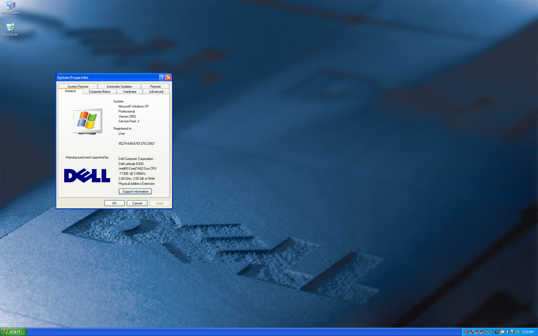Select the Recycle Bin desktop icon
538x336 pixels.
pyautogui.click(x=10, y=30)
